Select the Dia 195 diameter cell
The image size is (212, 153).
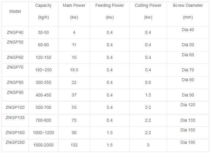tap(188, 142)
